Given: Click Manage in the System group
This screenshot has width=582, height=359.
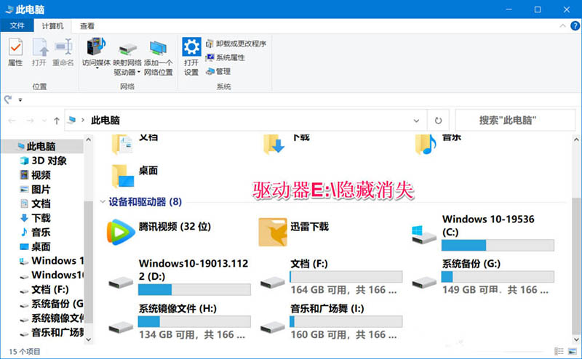Looking at the screenshot, I should click(219, 71).
